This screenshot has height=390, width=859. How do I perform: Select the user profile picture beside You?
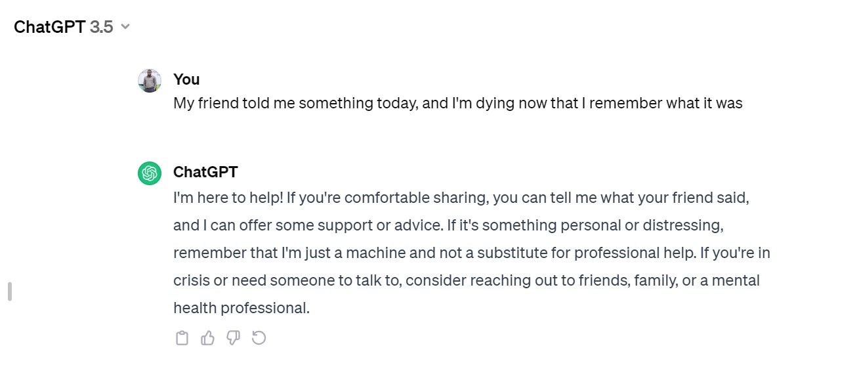(150, 81)
